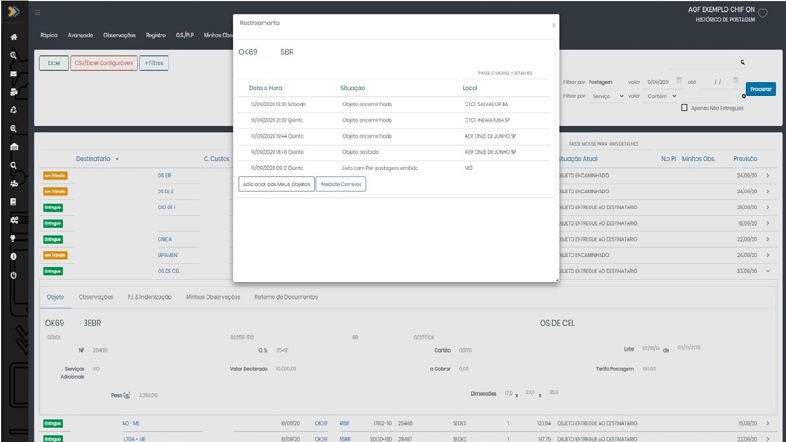Click recipient link 'LTDA - ME'

pos(134,439)
